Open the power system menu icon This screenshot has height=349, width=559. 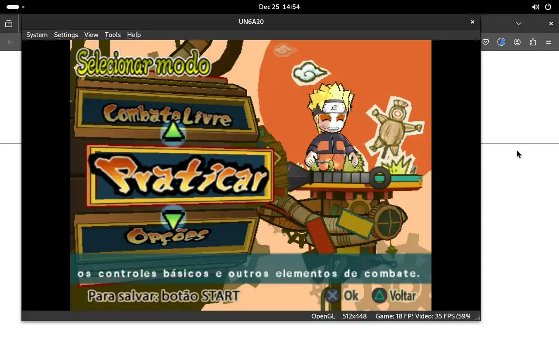tap(548, 7)
